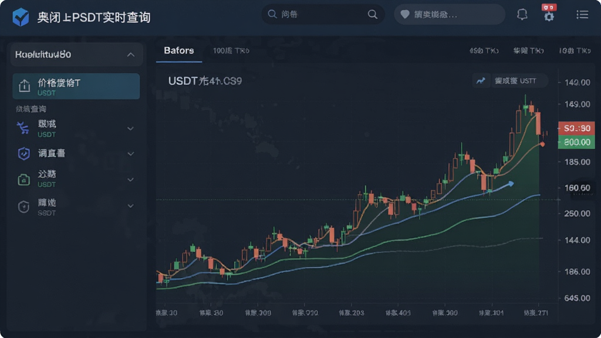601x338 pixels.
Task: Click the 160.60 price axis label
Action: [x=578, y=188]
